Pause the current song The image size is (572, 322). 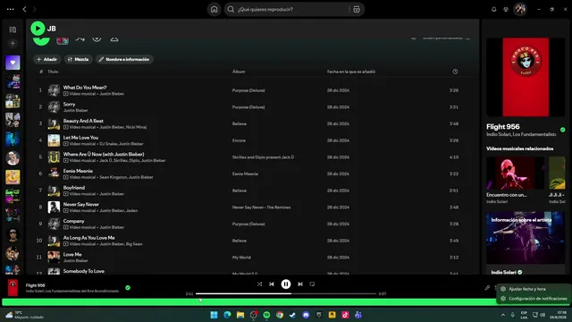[286, 284]
